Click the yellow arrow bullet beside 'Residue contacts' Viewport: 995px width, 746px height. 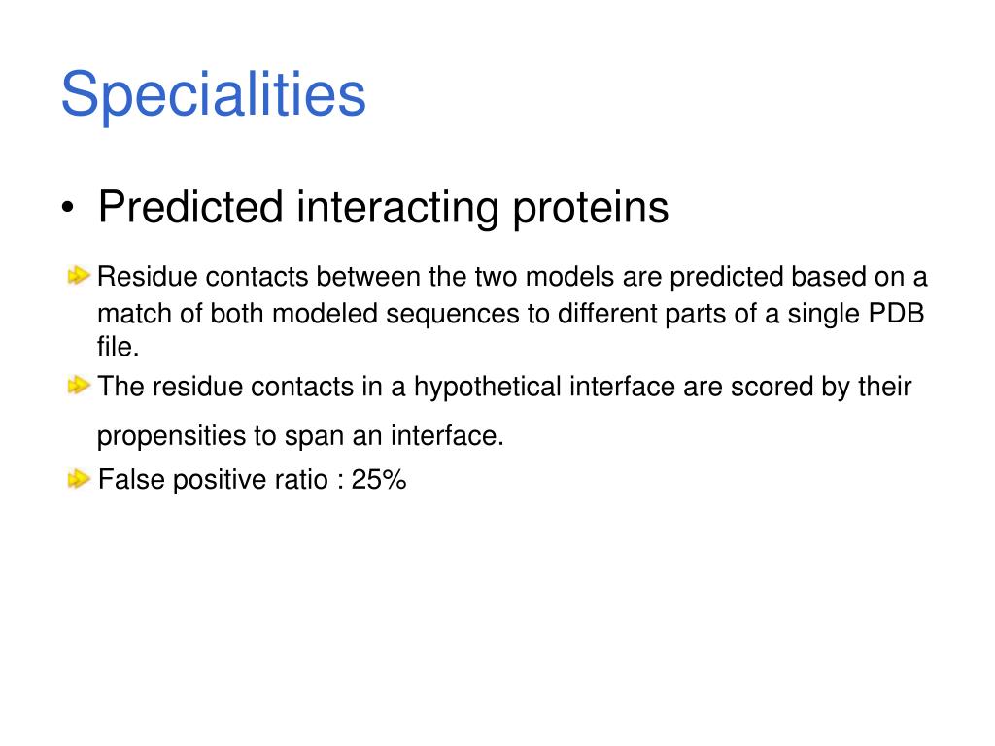[79, 276]
